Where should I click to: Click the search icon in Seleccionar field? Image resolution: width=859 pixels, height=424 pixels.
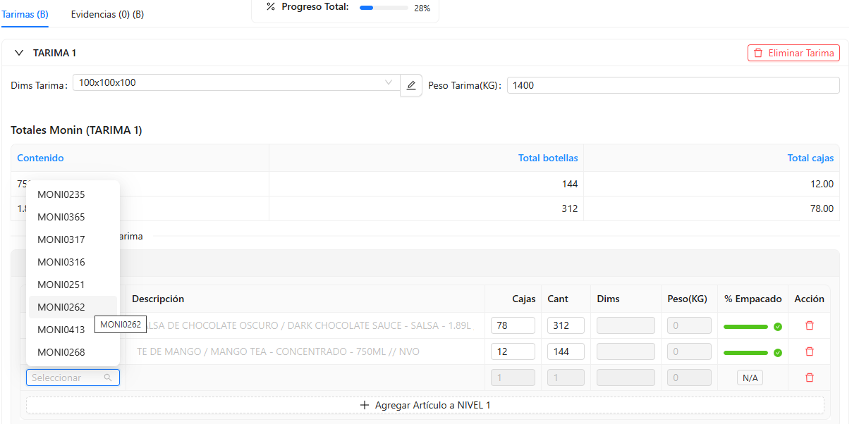coord(108,378)
